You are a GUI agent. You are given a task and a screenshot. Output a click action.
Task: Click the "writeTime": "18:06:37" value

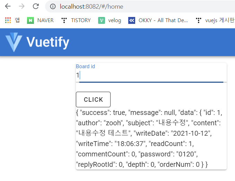112,144
